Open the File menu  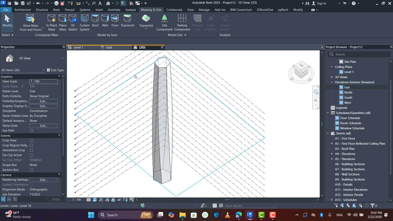coord(6,10)
